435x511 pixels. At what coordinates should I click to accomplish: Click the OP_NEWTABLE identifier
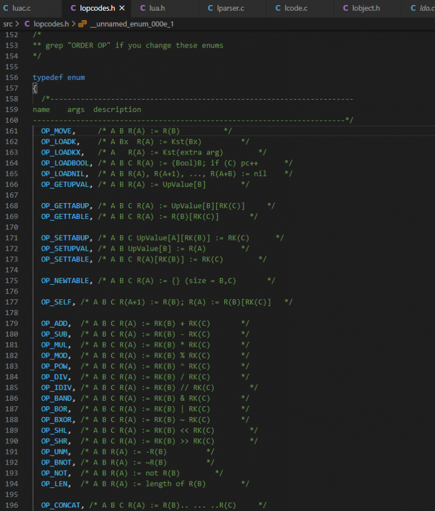(x=65, y=281)
